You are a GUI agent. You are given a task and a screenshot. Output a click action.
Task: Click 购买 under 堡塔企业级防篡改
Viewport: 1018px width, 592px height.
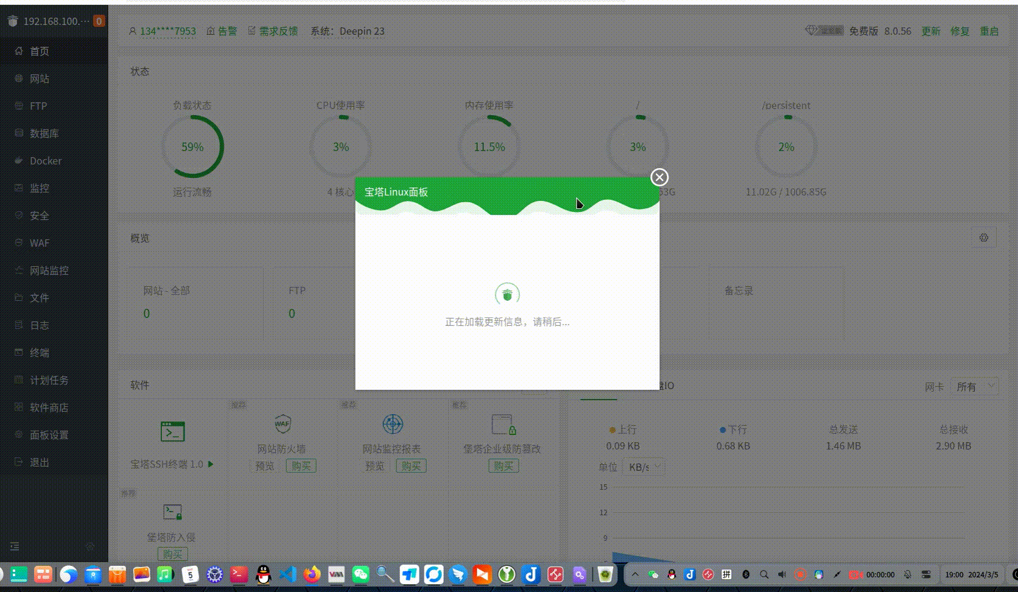(x=504, y=466)
